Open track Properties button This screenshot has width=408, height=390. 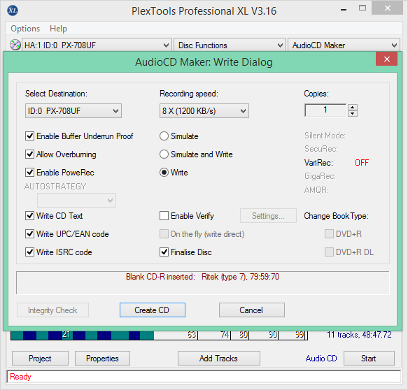[x=102, y=359]
